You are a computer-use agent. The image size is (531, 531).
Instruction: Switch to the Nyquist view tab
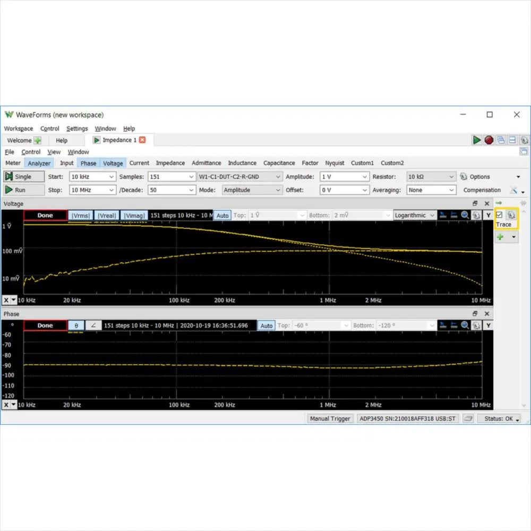335,163
